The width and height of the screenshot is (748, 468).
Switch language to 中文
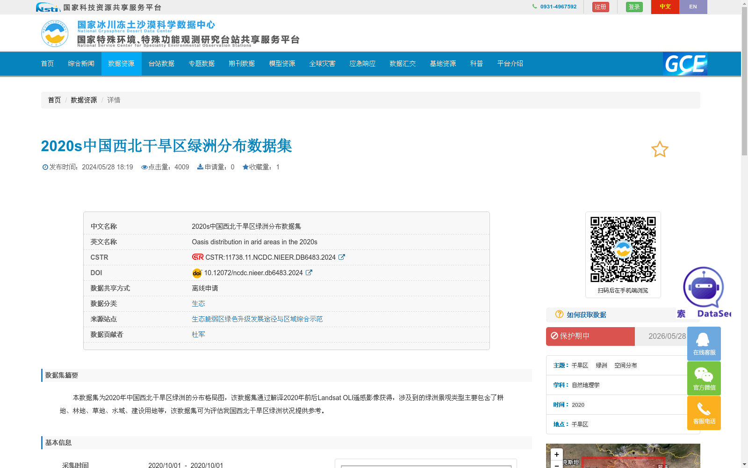click(x=665, y=7)
